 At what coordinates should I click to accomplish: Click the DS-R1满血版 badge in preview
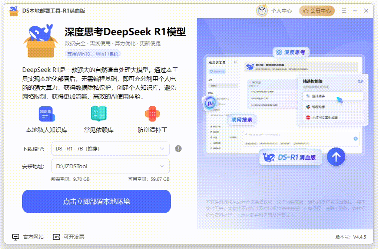pyautogui.click(x=290, y=157)
